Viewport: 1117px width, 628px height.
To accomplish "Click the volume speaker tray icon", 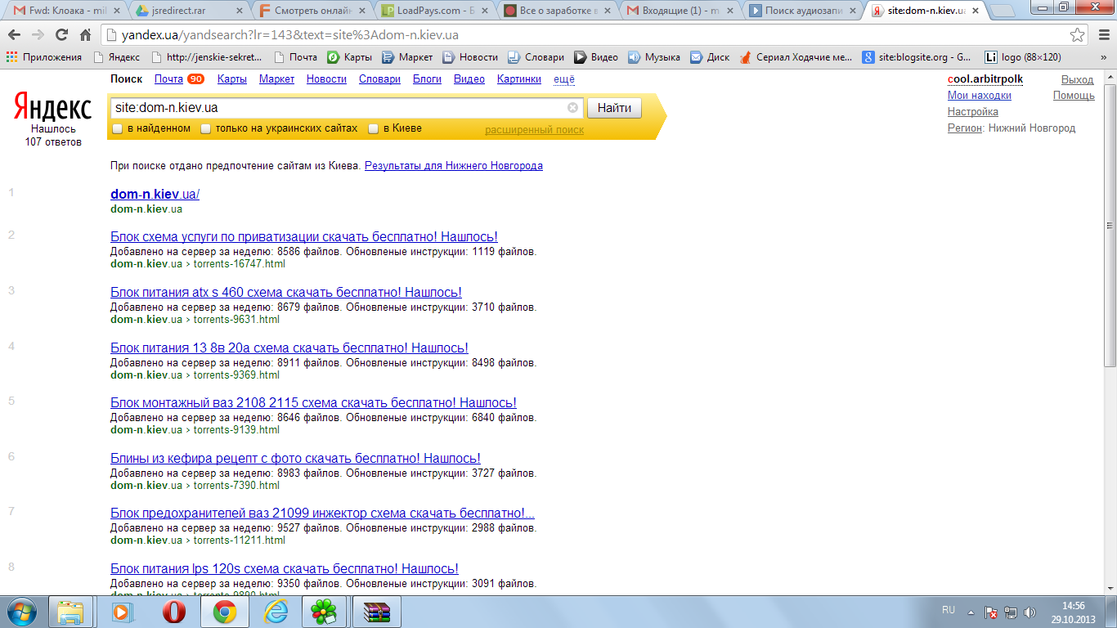I will 1029,612.
